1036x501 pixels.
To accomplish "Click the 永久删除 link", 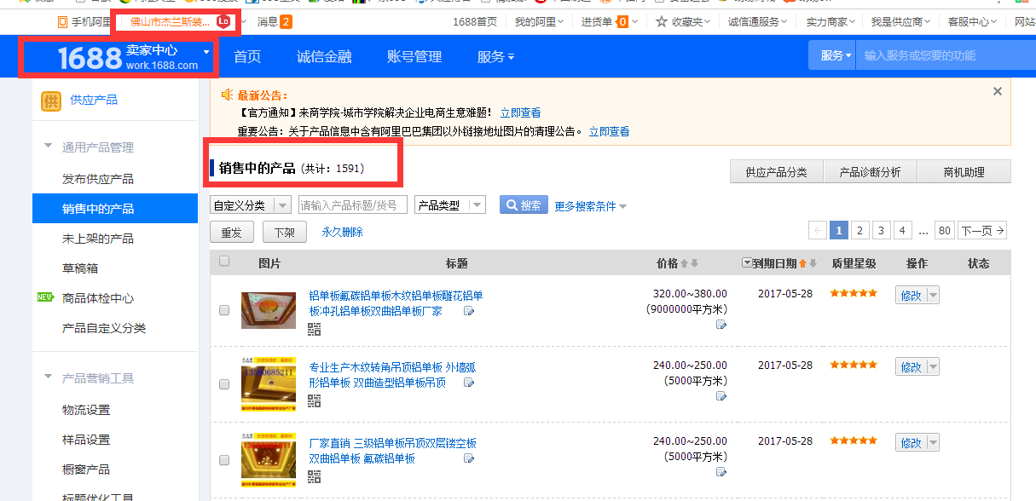I will 342,232.
